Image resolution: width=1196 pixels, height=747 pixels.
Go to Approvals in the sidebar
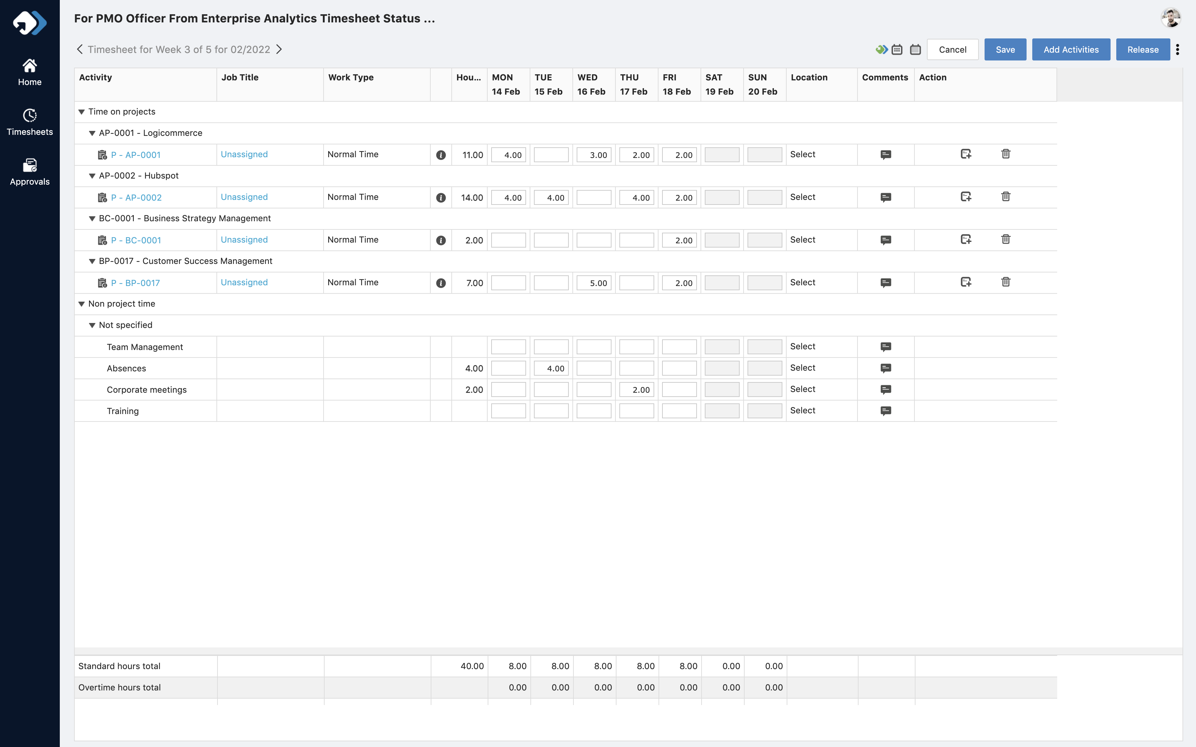(30, 172)
